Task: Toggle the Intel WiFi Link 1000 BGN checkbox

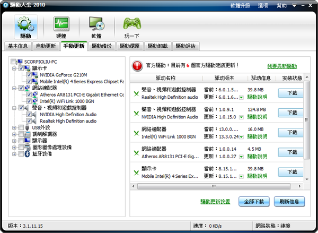Action: [29, 101]
